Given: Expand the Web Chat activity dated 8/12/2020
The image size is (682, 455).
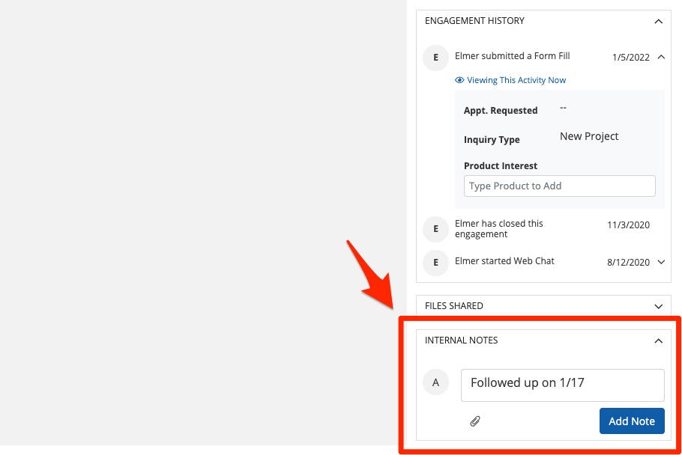Looking at the screenshot, I should (x=661, y=262).
